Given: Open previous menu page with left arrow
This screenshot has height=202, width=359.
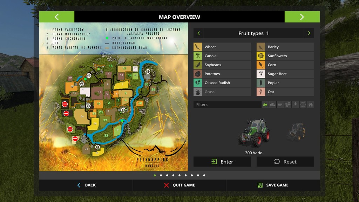Looking at the screenshot, I should point(57,17).
